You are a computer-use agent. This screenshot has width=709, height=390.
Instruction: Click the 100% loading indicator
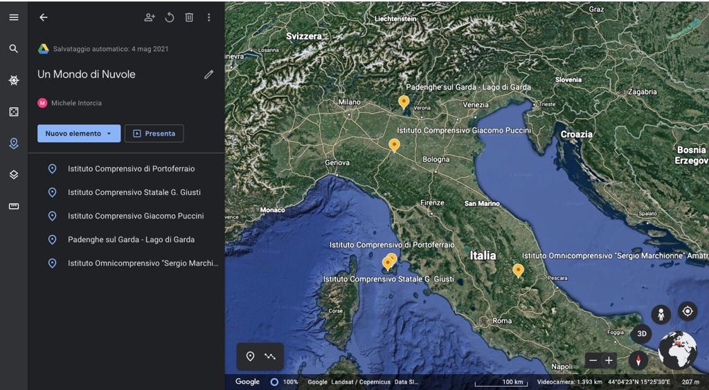[285, 382]
